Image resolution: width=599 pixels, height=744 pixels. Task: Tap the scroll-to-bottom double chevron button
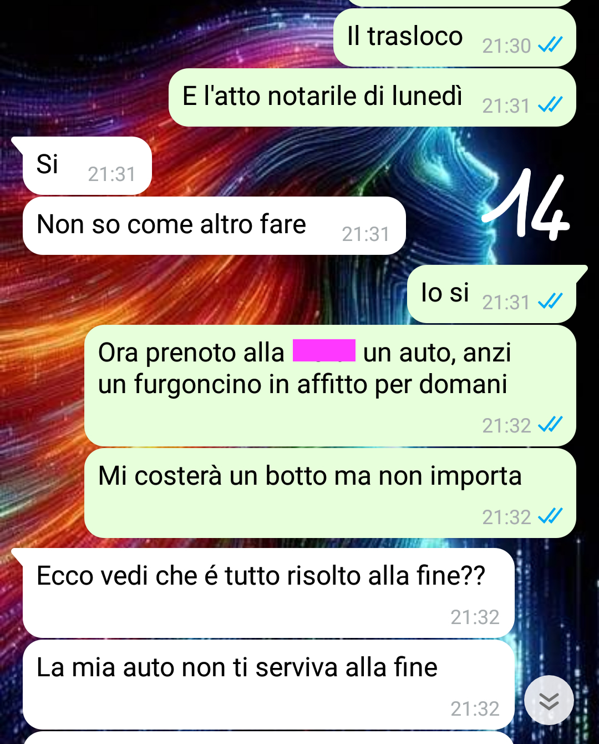(x=549, y=700)
